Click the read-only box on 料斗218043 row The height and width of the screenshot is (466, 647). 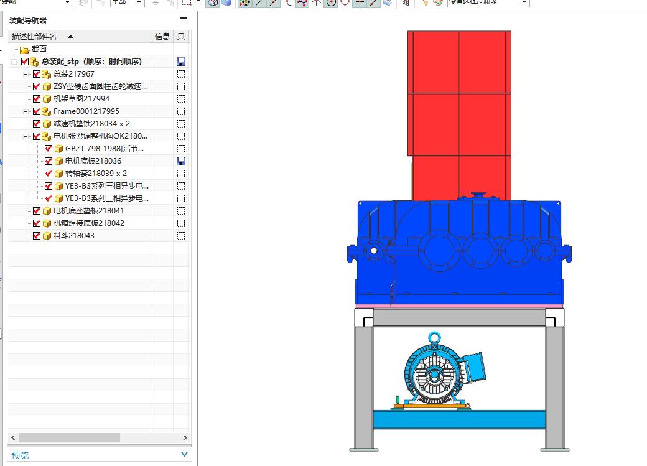[181, 236]
